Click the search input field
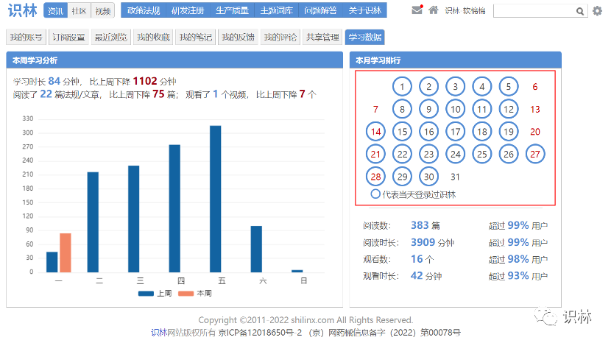611x343 pixels. [x=532, y=11]
